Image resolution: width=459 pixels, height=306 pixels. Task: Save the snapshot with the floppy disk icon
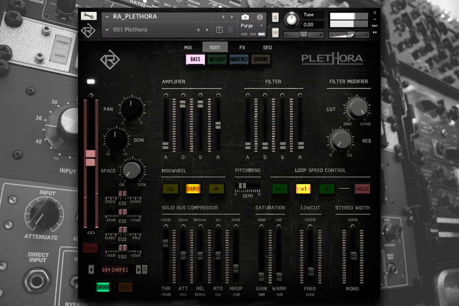pyautogui.click(x=220, y=30)
